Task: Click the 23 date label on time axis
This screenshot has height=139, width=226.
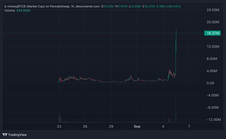Action: coord(59,126)
